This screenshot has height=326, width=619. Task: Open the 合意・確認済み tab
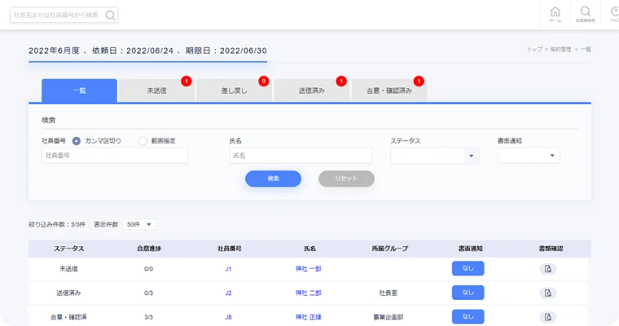[x=389, y=90]
